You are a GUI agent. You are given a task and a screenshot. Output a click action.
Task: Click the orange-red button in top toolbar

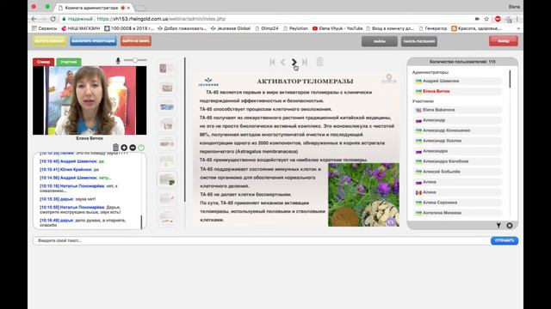click(136, 41)
